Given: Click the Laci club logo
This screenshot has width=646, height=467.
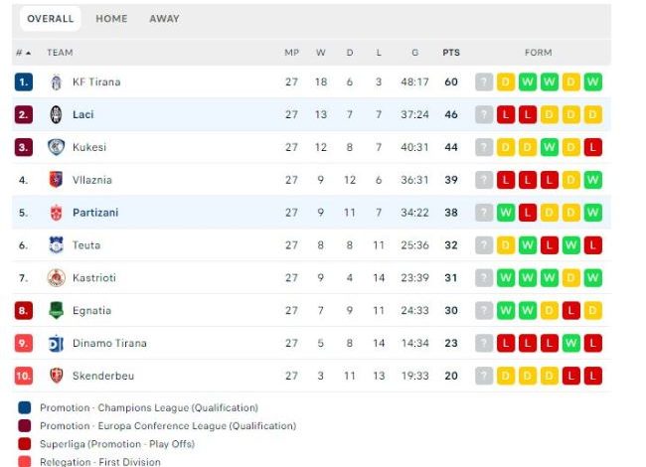Looking at the screenshot, I should coord(56,114).
